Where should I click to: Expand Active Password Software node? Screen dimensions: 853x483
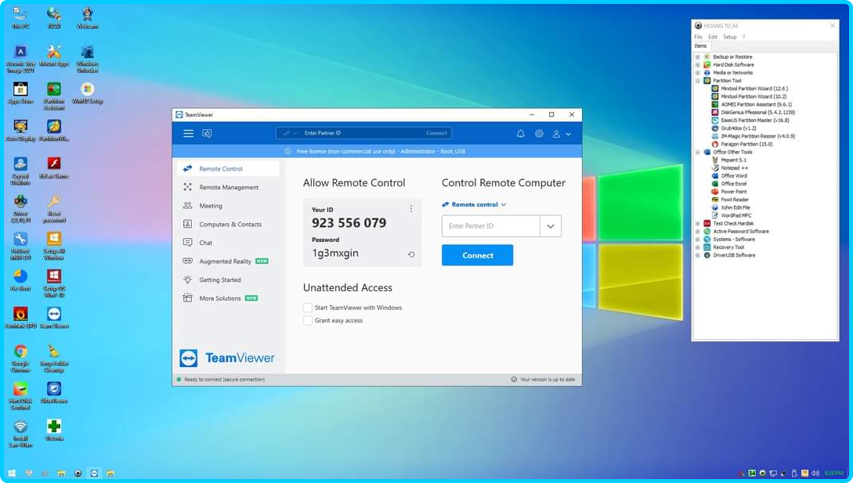point(697,231)
